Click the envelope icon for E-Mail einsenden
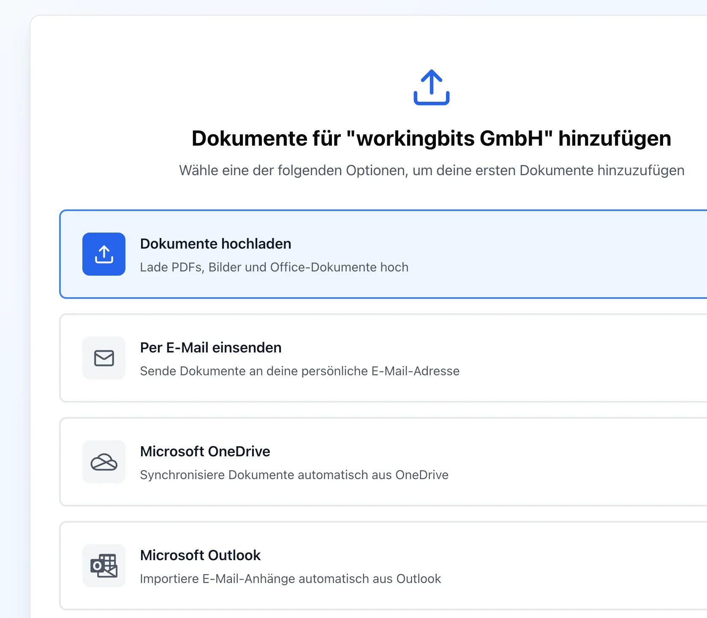 pos(103,358)
